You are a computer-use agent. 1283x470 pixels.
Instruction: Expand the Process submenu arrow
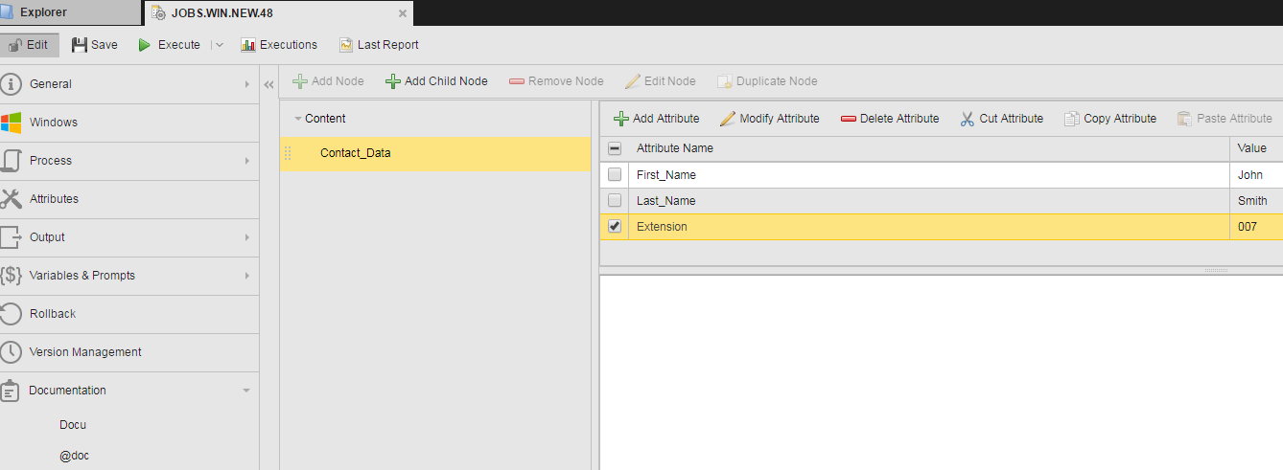coord(247,161)
